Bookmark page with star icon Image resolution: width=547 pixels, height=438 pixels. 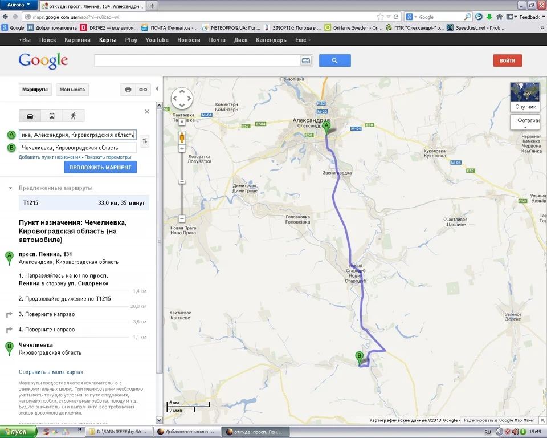tap(380, 17)
